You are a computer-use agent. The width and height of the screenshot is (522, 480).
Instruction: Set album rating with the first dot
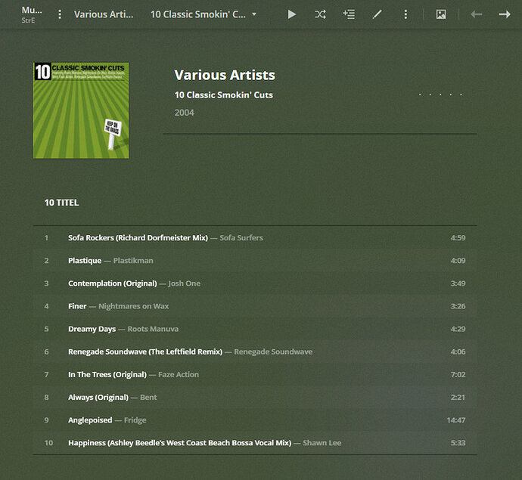pyautogui.click(x=420, y=94)
